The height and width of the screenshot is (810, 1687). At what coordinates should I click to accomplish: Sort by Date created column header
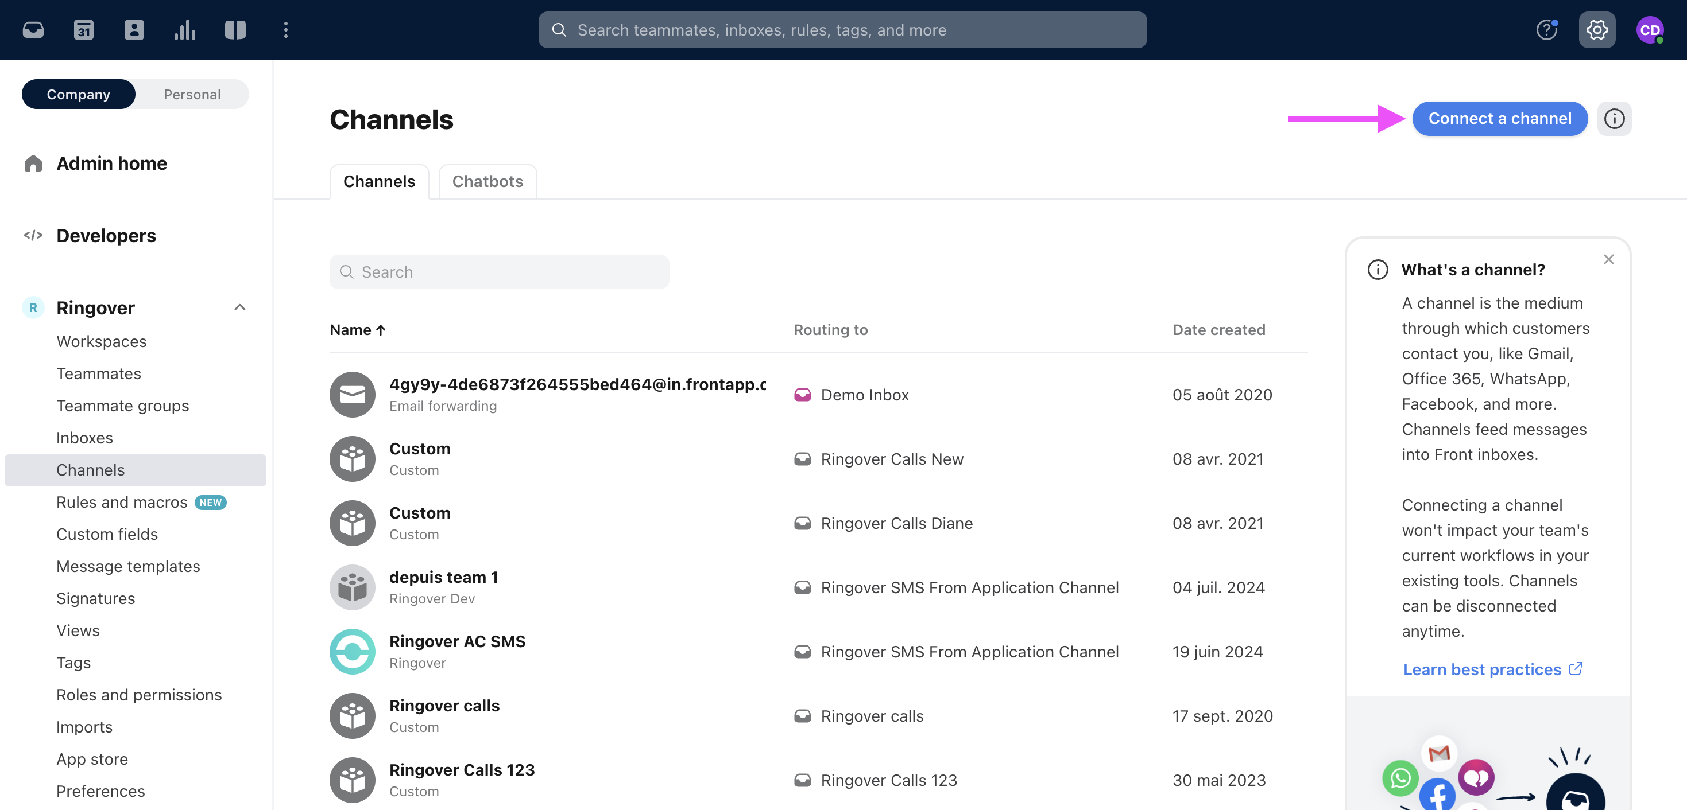[x=1219, y=330]
